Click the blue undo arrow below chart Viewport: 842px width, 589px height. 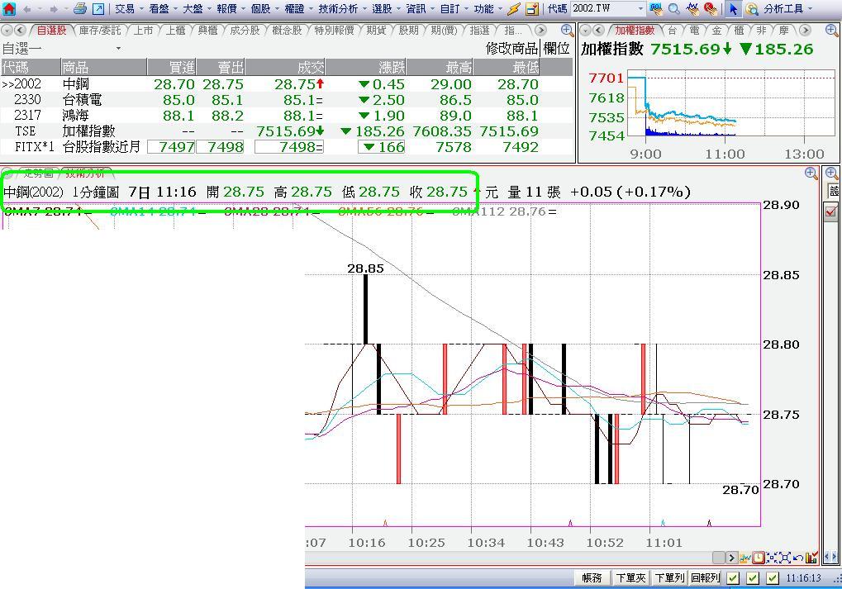[798, 558]
